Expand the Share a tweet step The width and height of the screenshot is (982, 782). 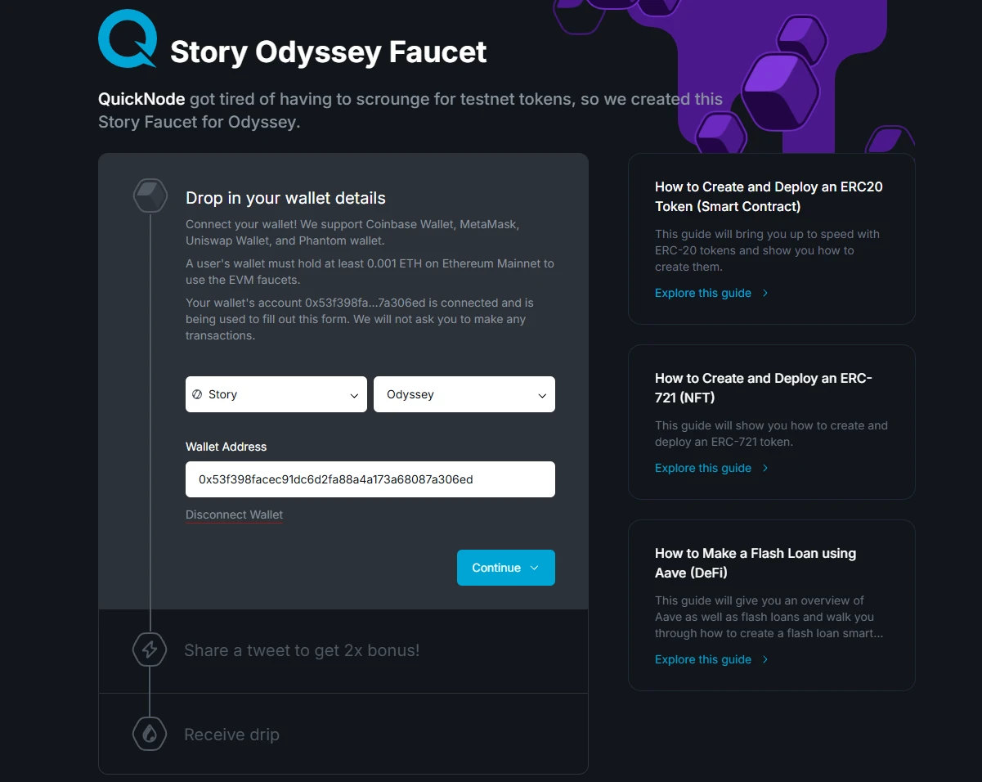pyautogui.click(x=302, y=650)
